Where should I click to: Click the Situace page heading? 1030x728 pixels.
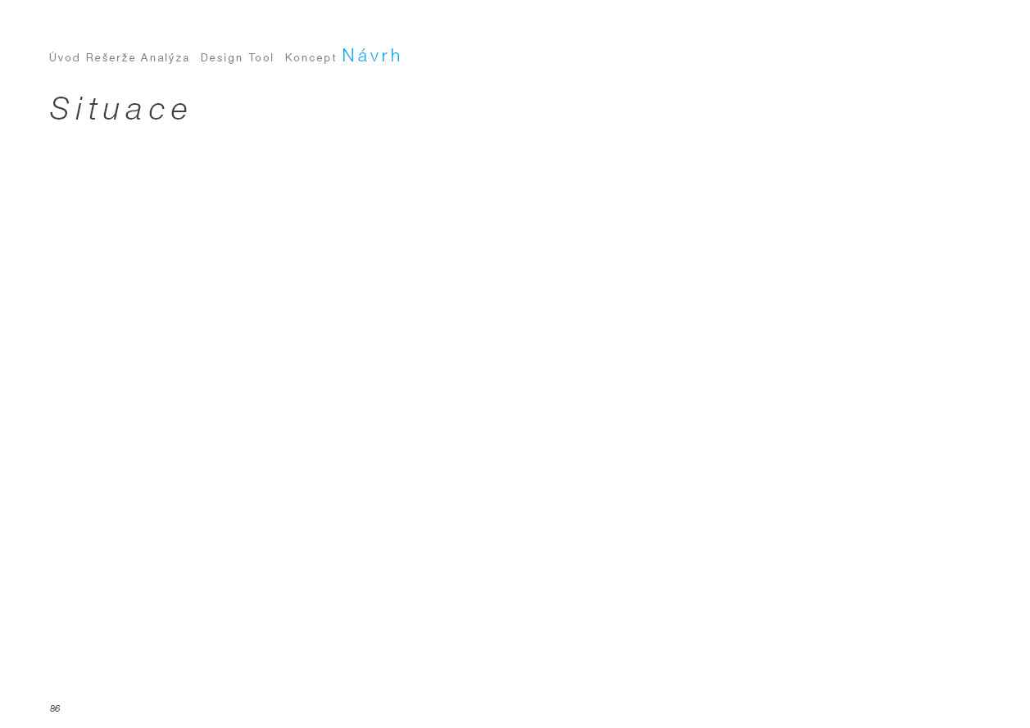(120, 109)
